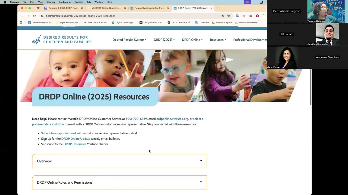This screenshot has width=348, height=195.
Task: Open Style Review Quiz bookmark
Action: point(68,22)
